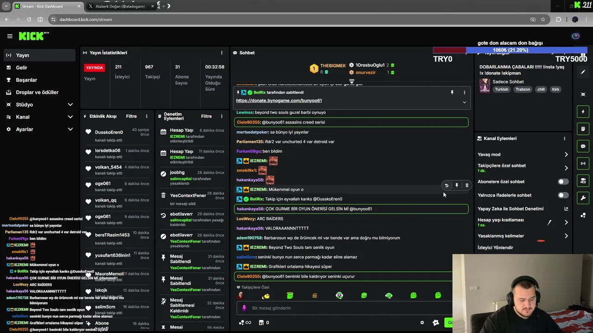Click the Sadece Sohbet category thumbnail
593x333 pixels.
(x=485, y=86)
